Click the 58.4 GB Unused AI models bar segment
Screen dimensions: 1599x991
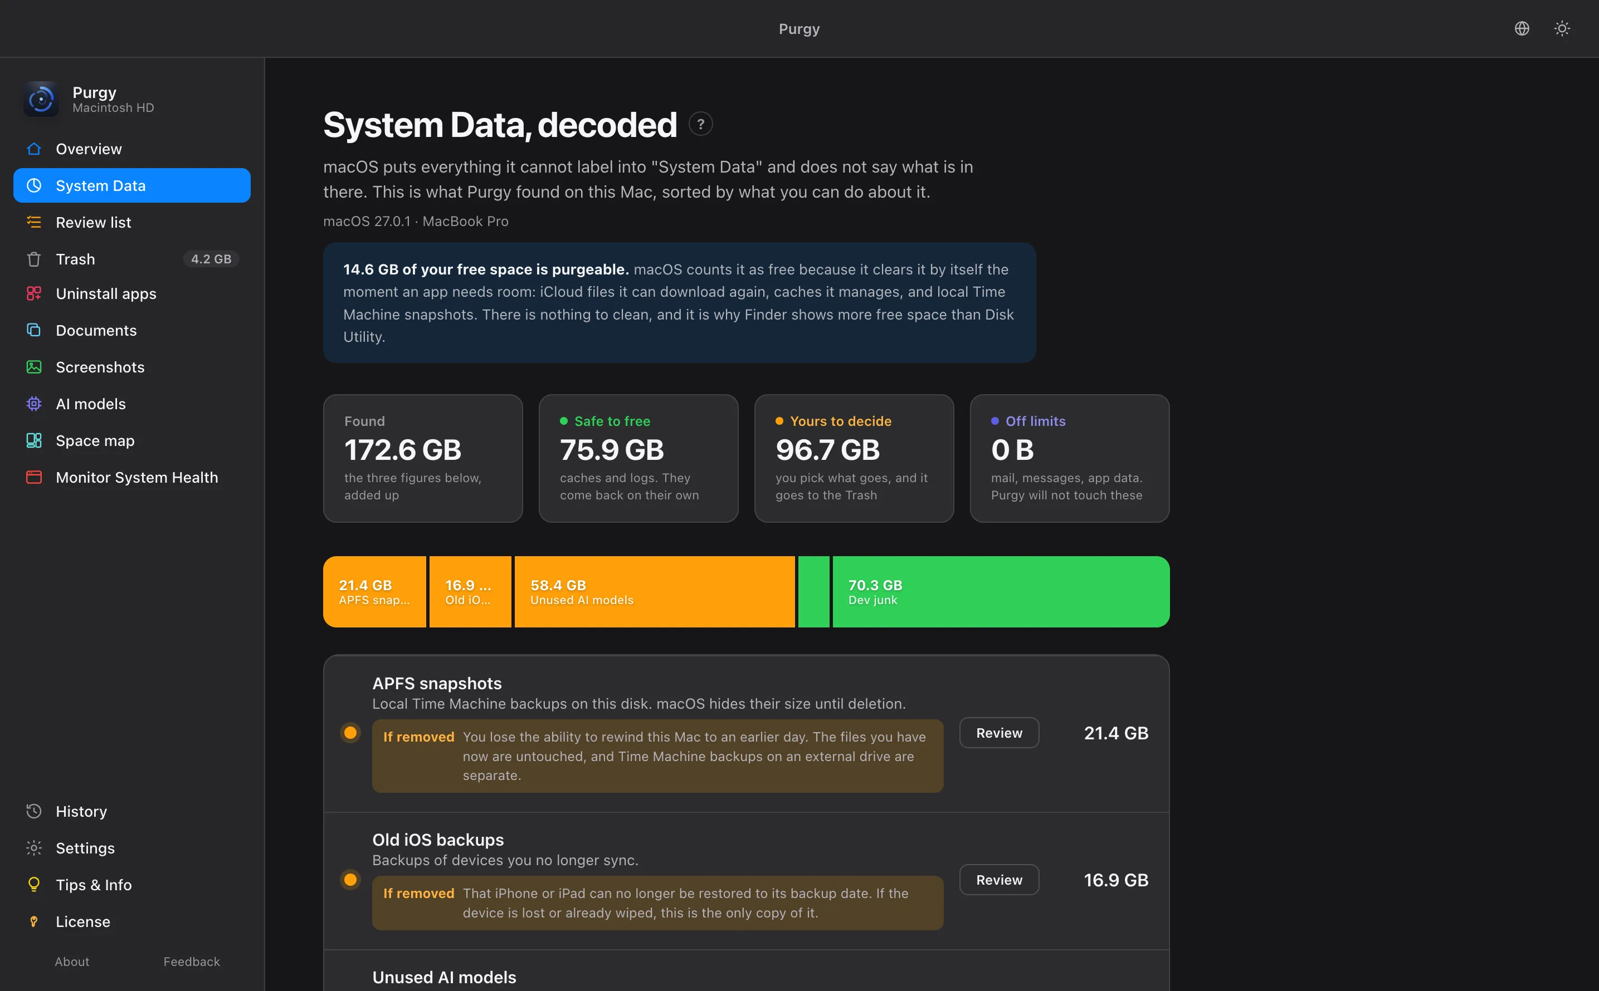pyautogui.click(x=655, y=592)
